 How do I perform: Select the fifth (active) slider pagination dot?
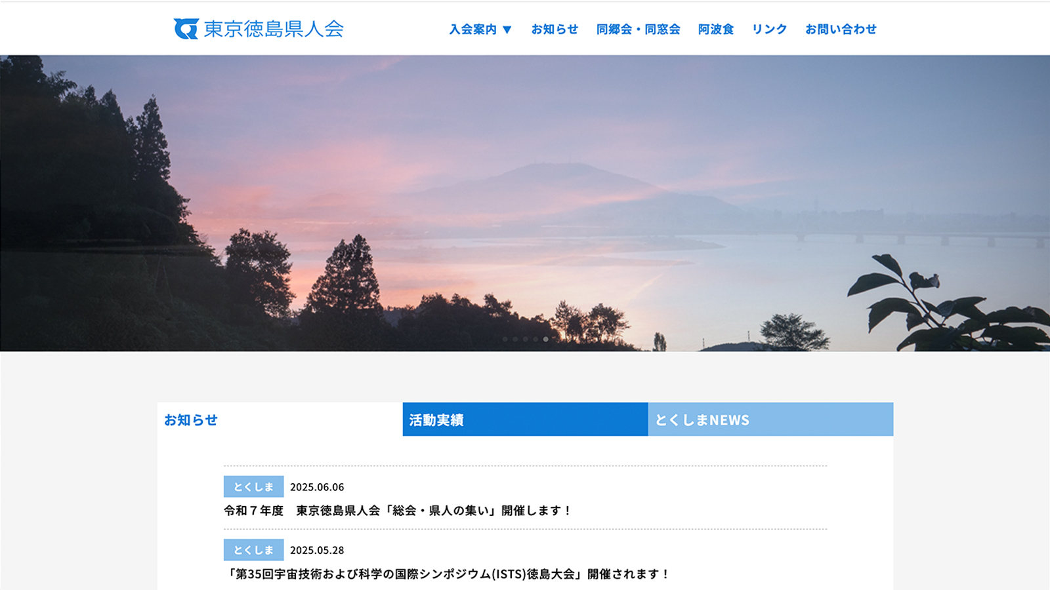coord(545,339)
